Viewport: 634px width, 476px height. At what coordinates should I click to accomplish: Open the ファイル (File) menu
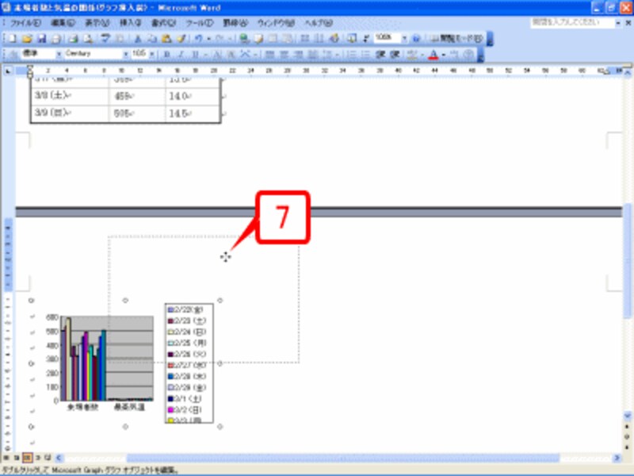pyautogui.click(x=25, y=23)
